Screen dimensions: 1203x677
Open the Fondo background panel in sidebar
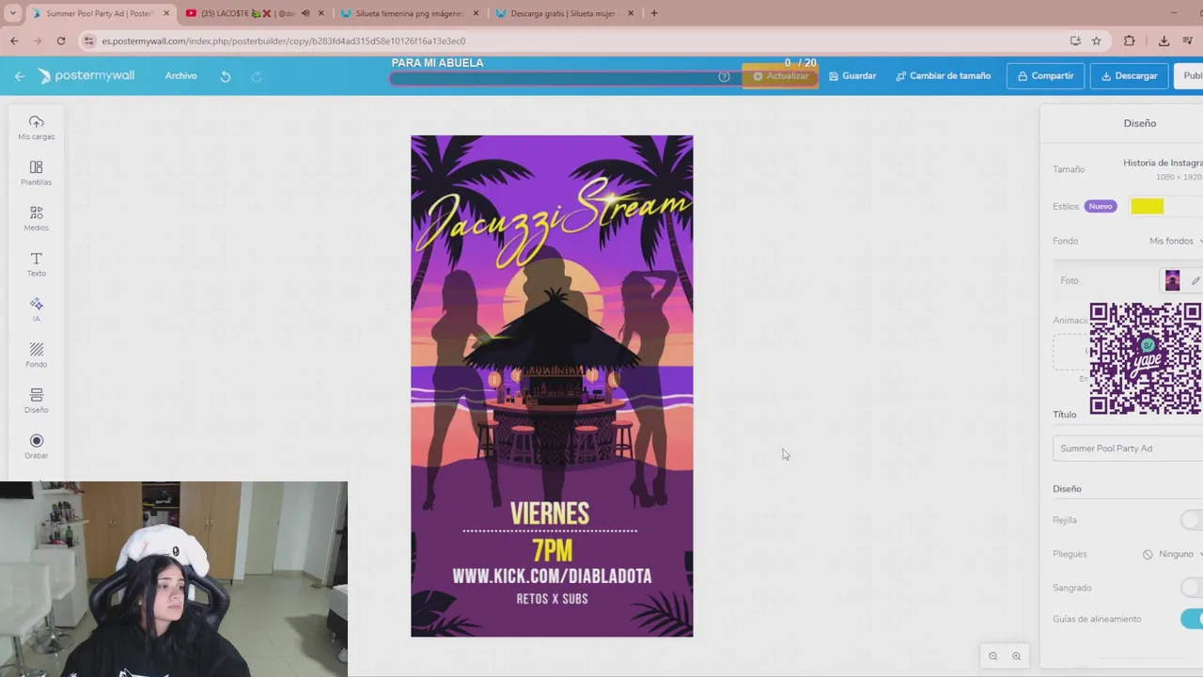36,355
